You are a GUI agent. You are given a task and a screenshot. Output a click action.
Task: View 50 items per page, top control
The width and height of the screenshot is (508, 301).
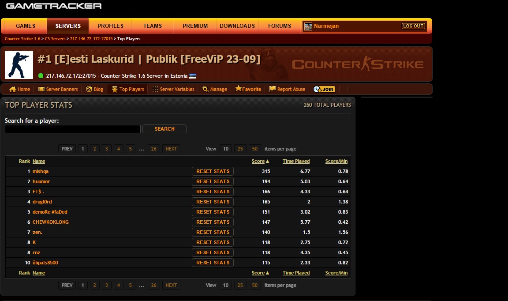pos(254,149)
